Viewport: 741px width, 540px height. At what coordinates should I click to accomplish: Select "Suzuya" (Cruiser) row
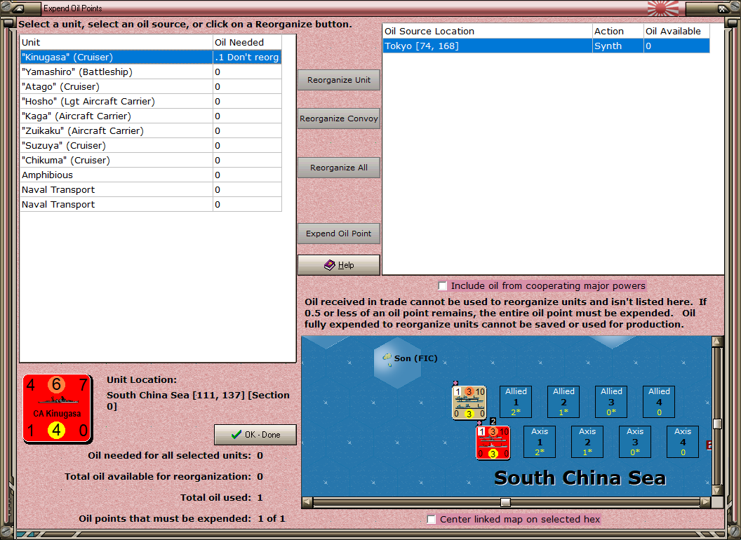(151, 145)
